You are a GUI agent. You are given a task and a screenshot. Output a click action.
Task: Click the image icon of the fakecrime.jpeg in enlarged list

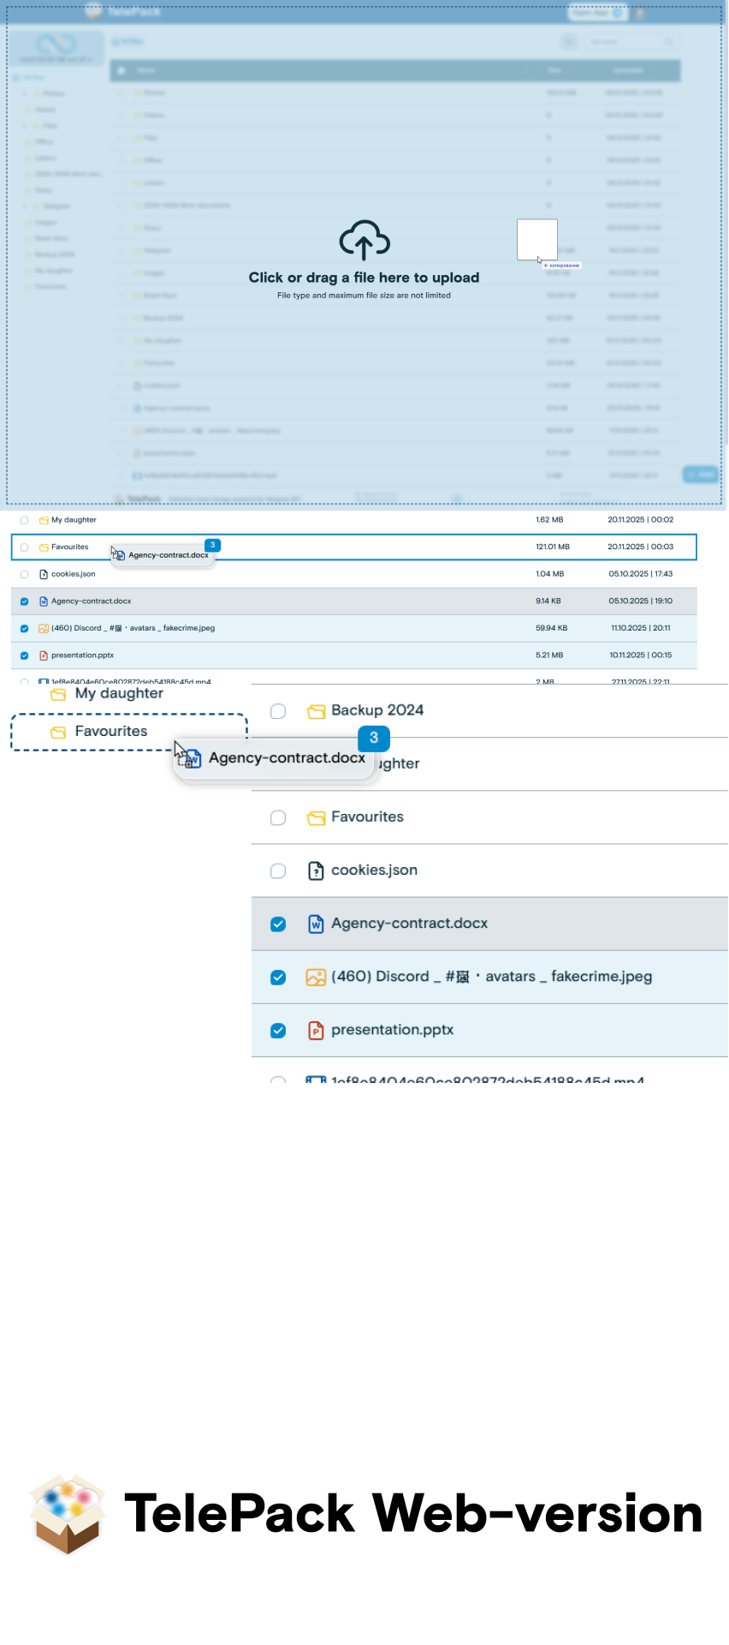316,977
